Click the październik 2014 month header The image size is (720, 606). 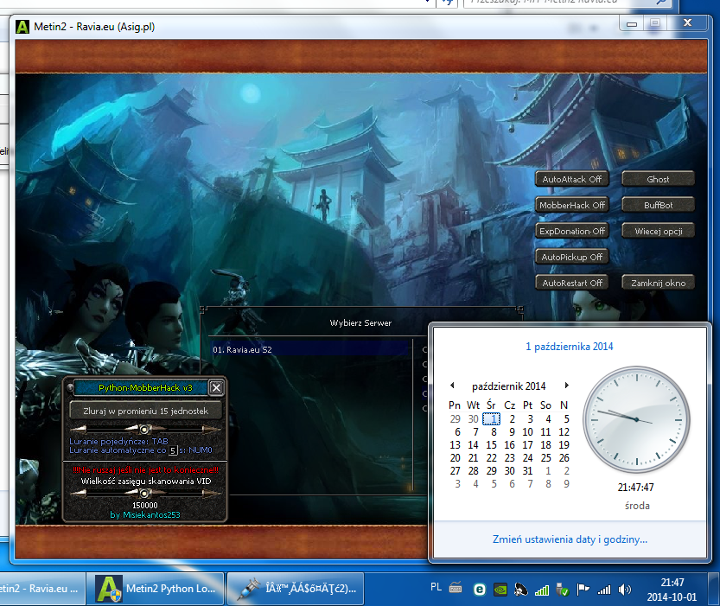509,386
